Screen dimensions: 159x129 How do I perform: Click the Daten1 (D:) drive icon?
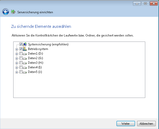[25, 54]
